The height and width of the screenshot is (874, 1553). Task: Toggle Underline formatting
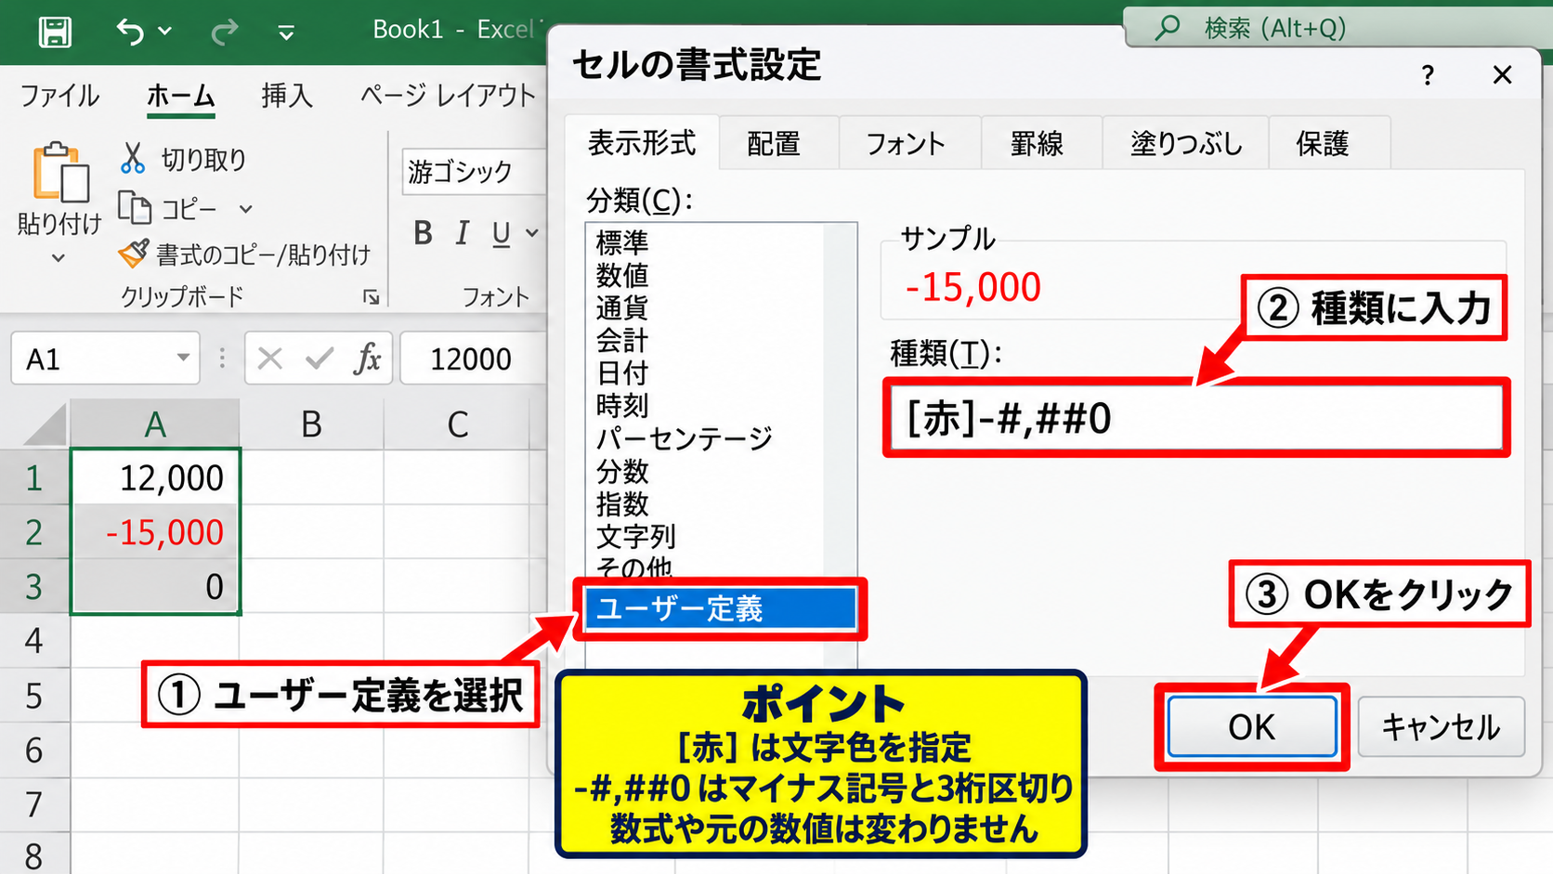[x=502, y=234]
